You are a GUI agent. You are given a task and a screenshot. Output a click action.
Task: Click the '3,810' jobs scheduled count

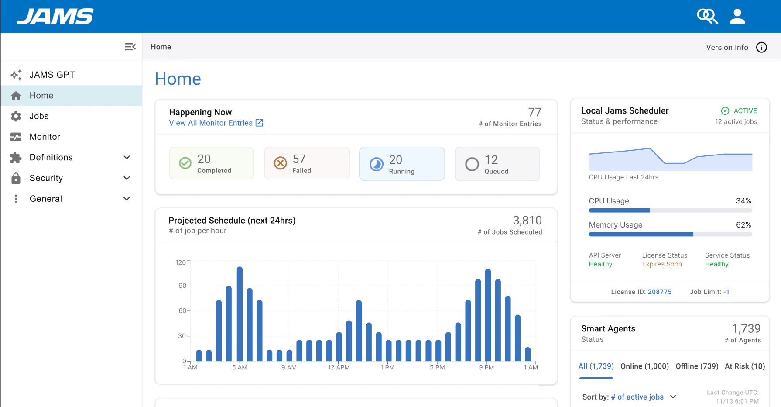(x=527, y=221)
